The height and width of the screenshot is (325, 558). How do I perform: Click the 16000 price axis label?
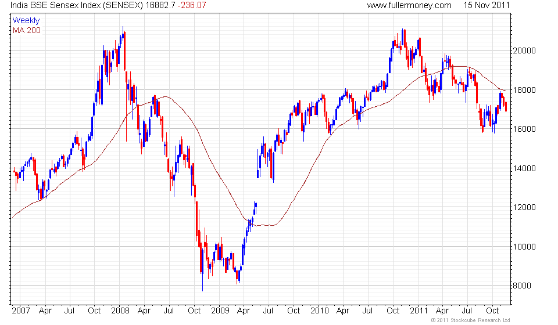524,129
